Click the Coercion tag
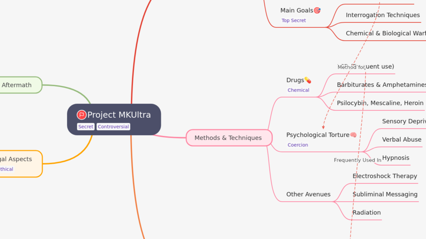The image size is (426, 239). pyautogui.click(x=298, y=145)
